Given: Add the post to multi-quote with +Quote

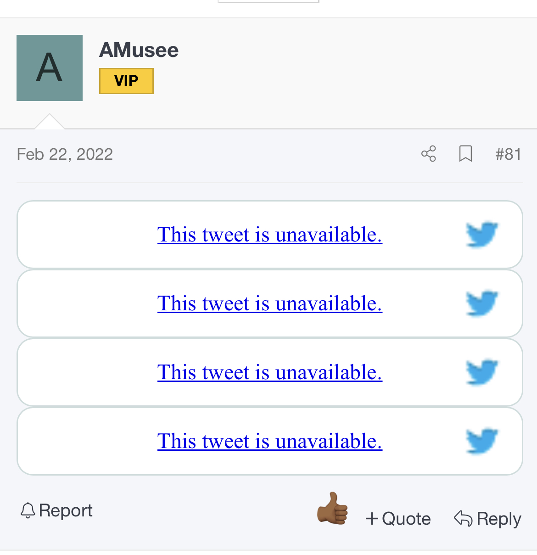Looking at the screenshot, I should (398, 519).
